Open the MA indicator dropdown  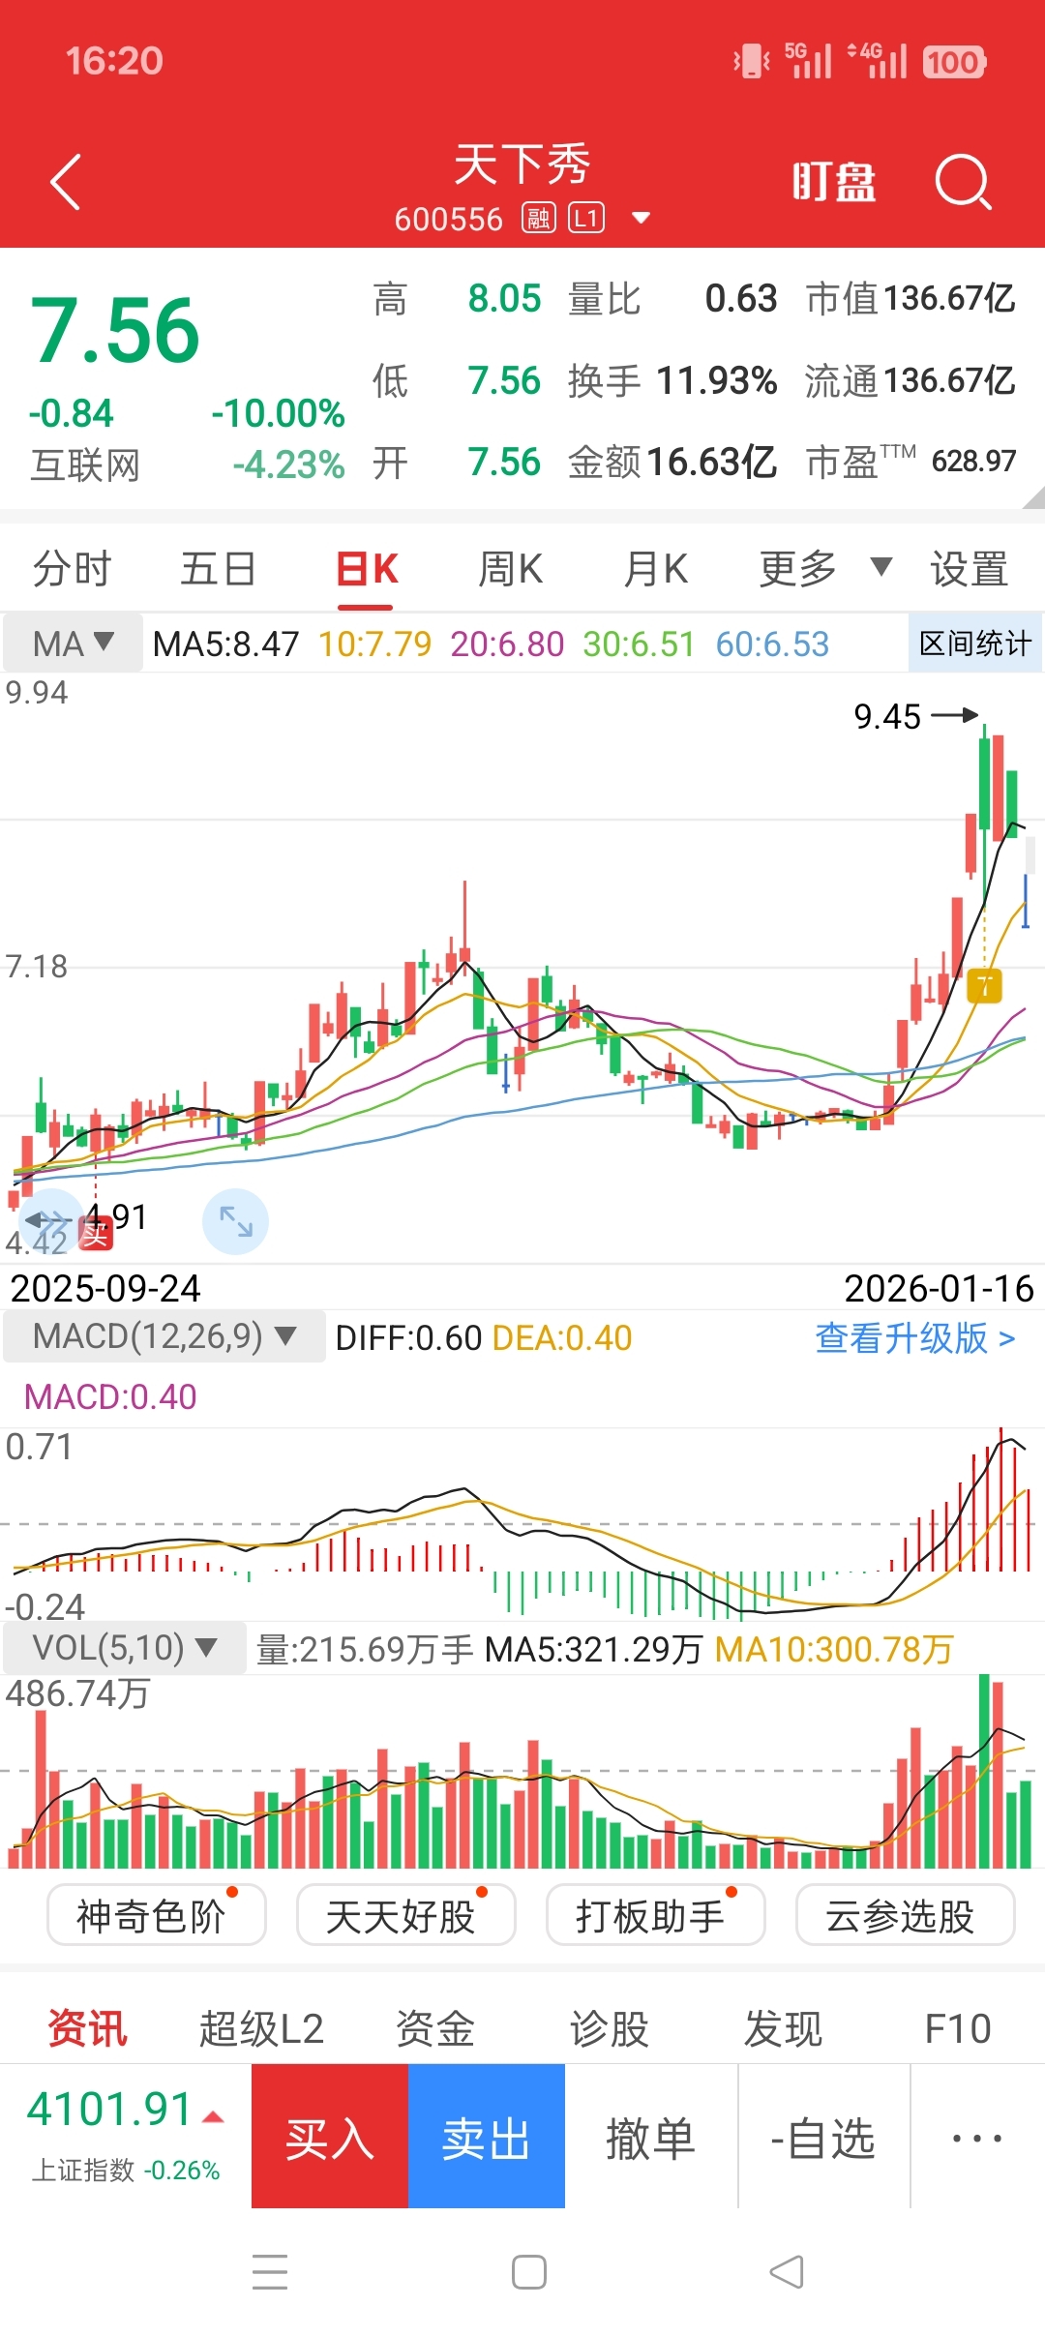[74, 644]
